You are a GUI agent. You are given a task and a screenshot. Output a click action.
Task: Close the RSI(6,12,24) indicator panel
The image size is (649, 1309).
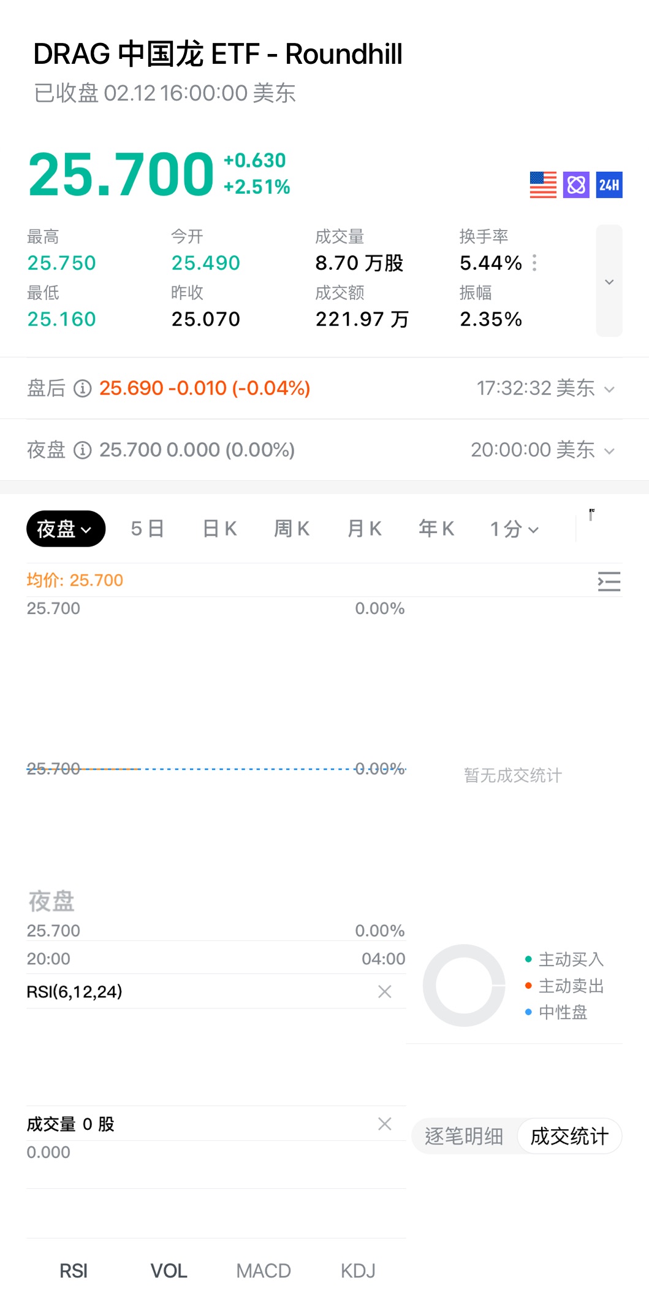coord(384,991)
